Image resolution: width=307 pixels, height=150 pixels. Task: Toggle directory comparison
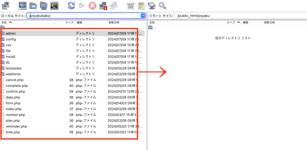coord(141,6)
